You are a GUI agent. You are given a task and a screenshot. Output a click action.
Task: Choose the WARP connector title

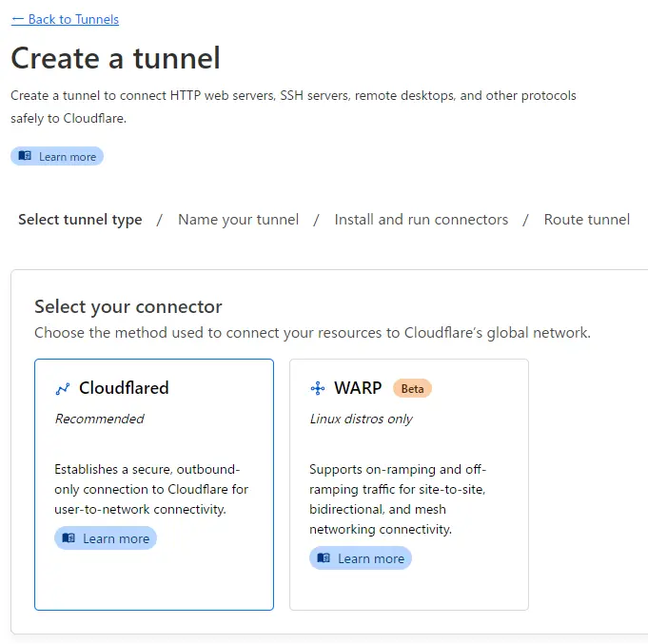358,388
